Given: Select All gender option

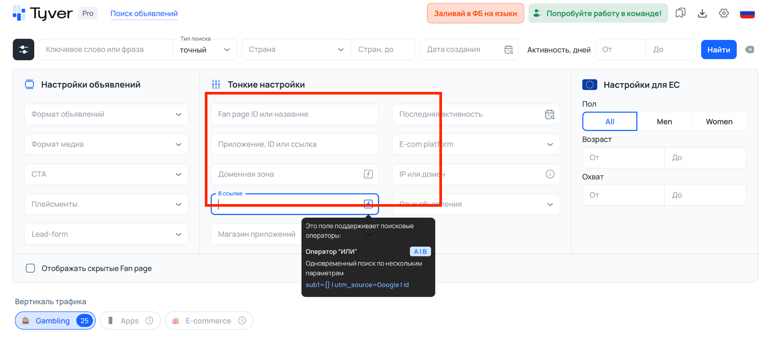Looking at the screenshot, I should [x=609, y=122].
